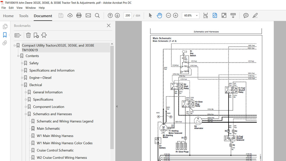The height and width of the screenshot is (161, 286).
Task: Switch to the Document tab
Action: [x=43, y=16]
